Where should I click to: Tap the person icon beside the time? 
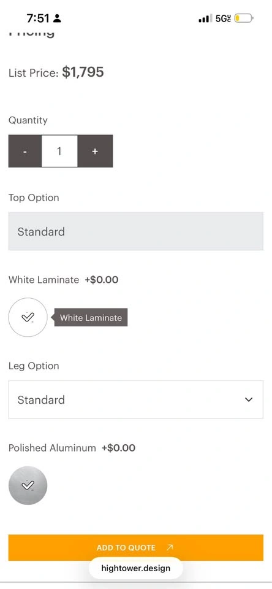click(x=57, y=18)
